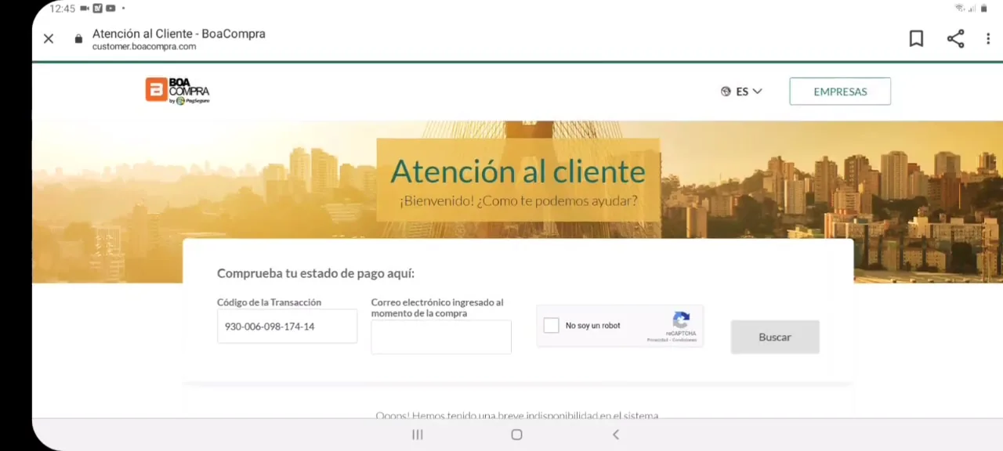Expand the ES language dropdown
Viewport: 1003px width, 451px height.
click(x=748, y=92)
